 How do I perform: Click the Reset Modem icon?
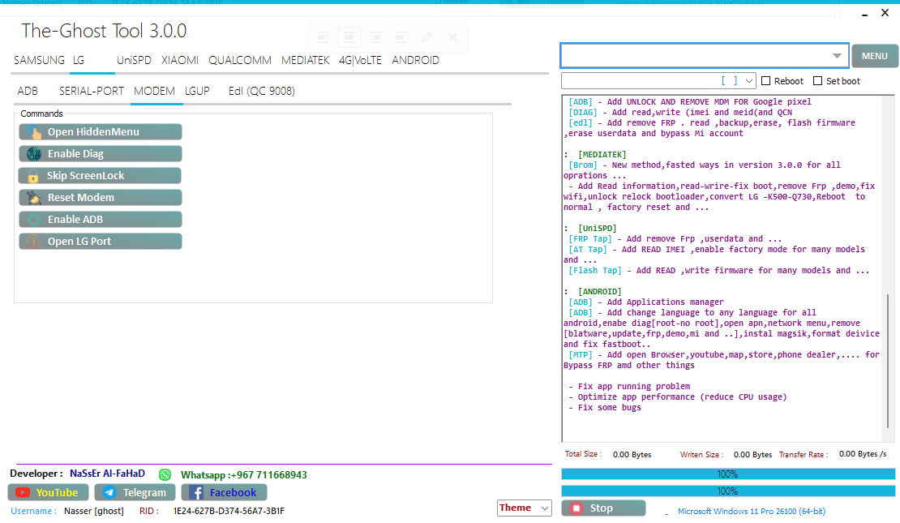[x=33, y=198]
